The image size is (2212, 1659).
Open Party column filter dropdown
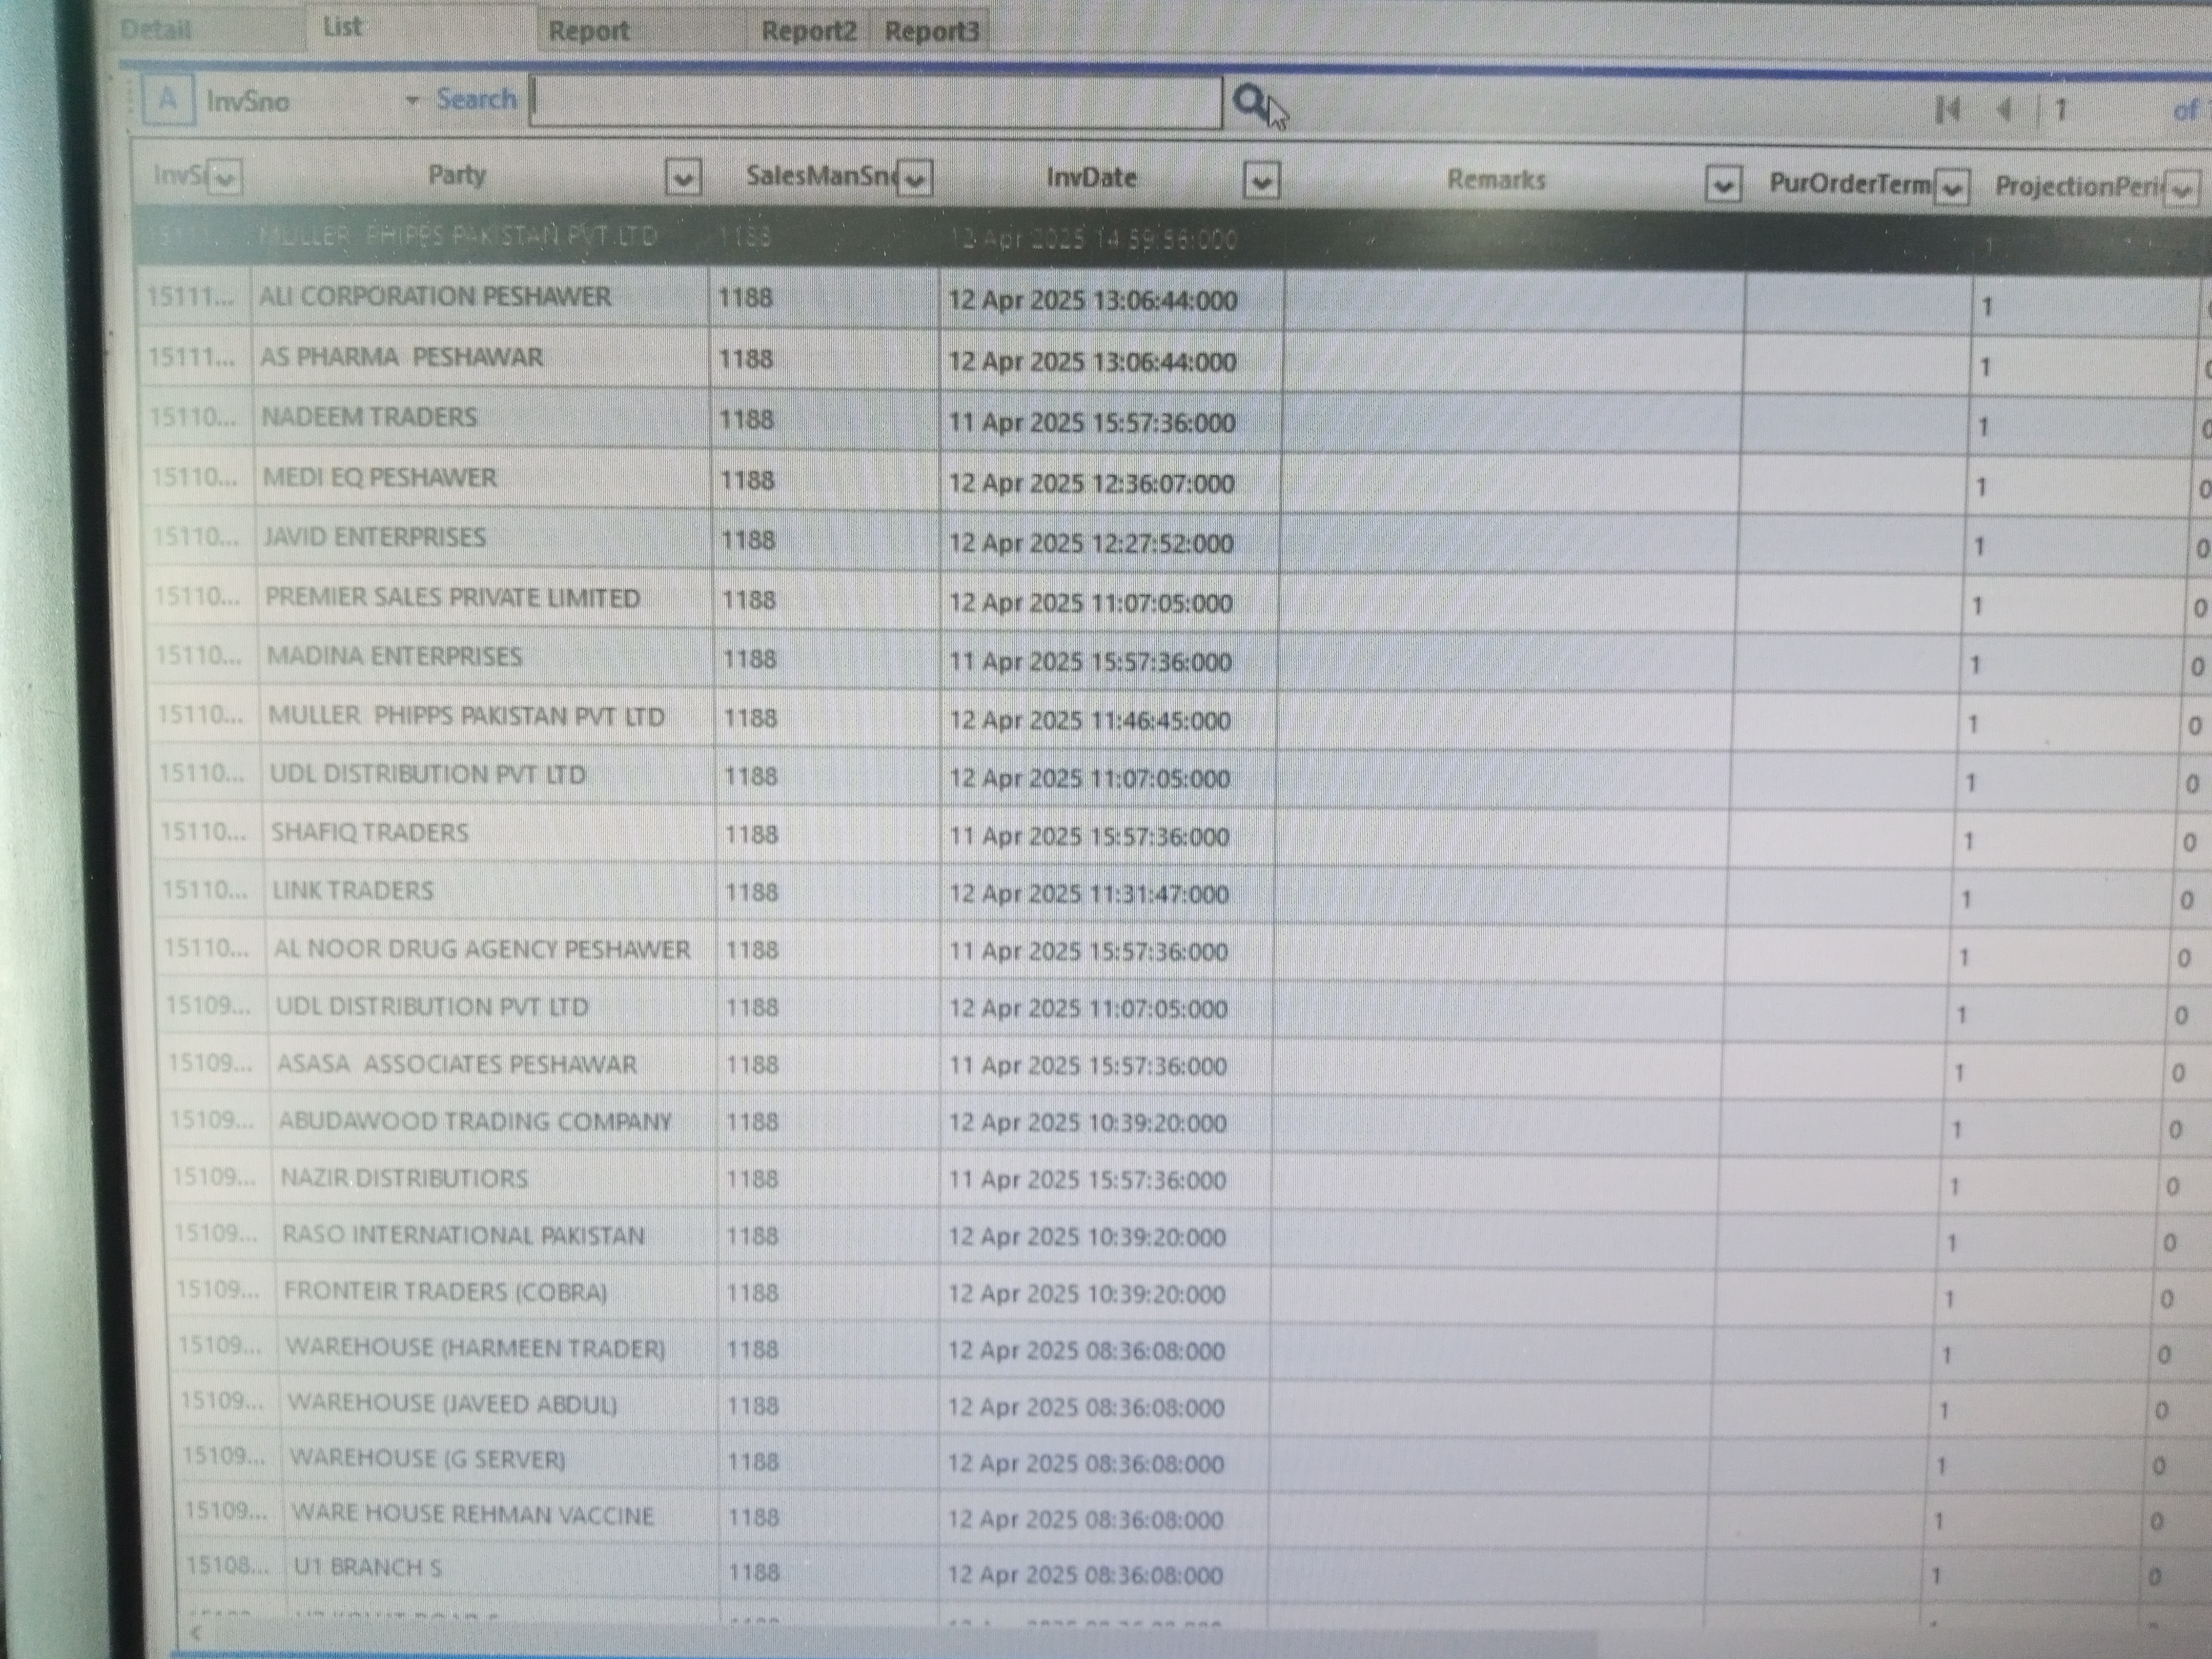(683, 179)
